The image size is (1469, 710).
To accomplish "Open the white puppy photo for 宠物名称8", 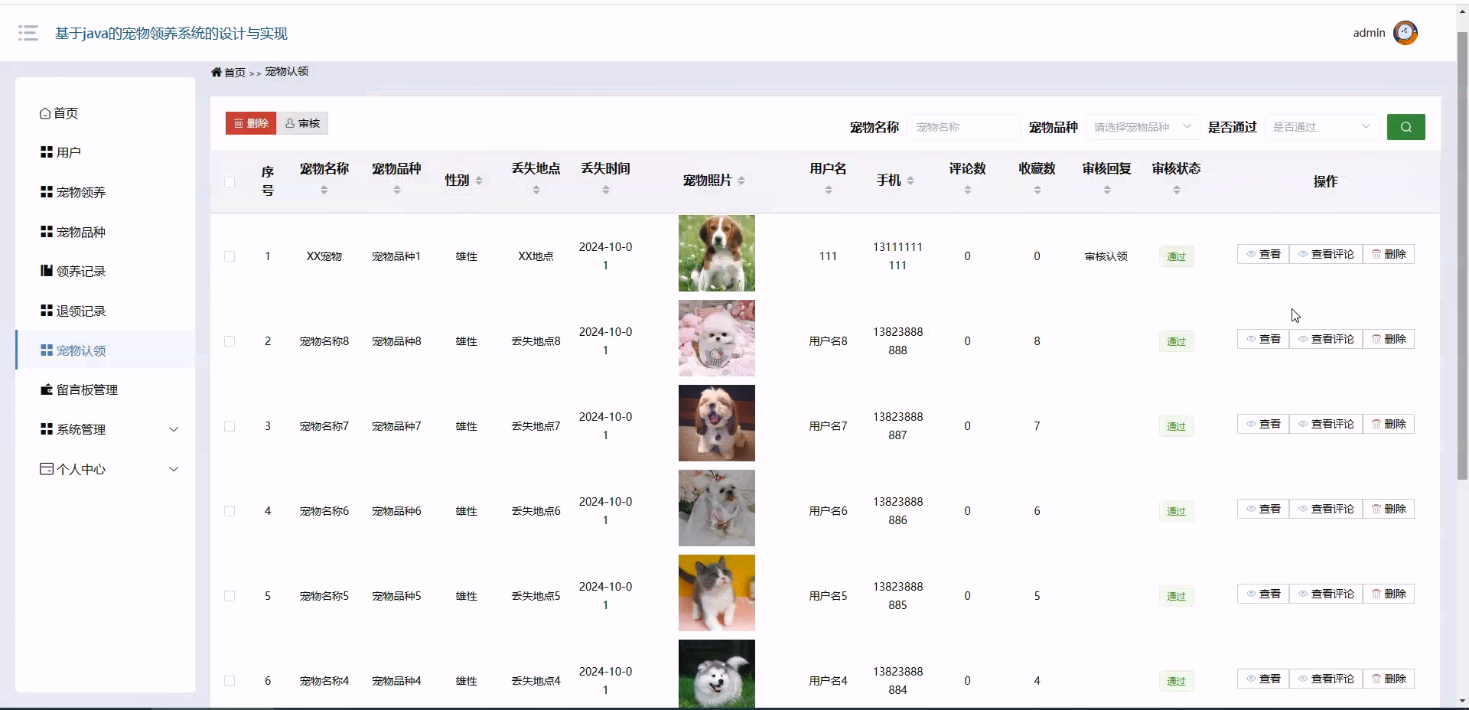I will click(x=717, y=338).
